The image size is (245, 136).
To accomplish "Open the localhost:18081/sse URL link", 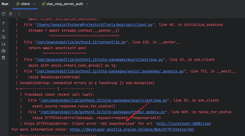I will (184, 124).
